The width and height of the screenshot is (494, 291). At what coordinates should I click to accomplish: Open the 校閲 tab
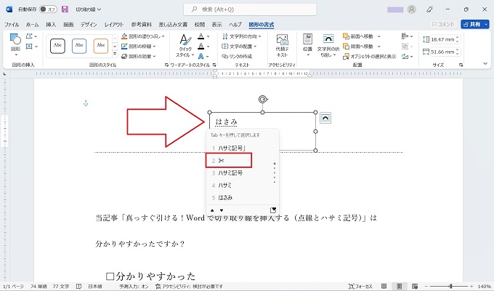click(x=200, y=24)
